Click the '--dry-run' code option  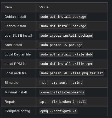click(x=57, y=83)
